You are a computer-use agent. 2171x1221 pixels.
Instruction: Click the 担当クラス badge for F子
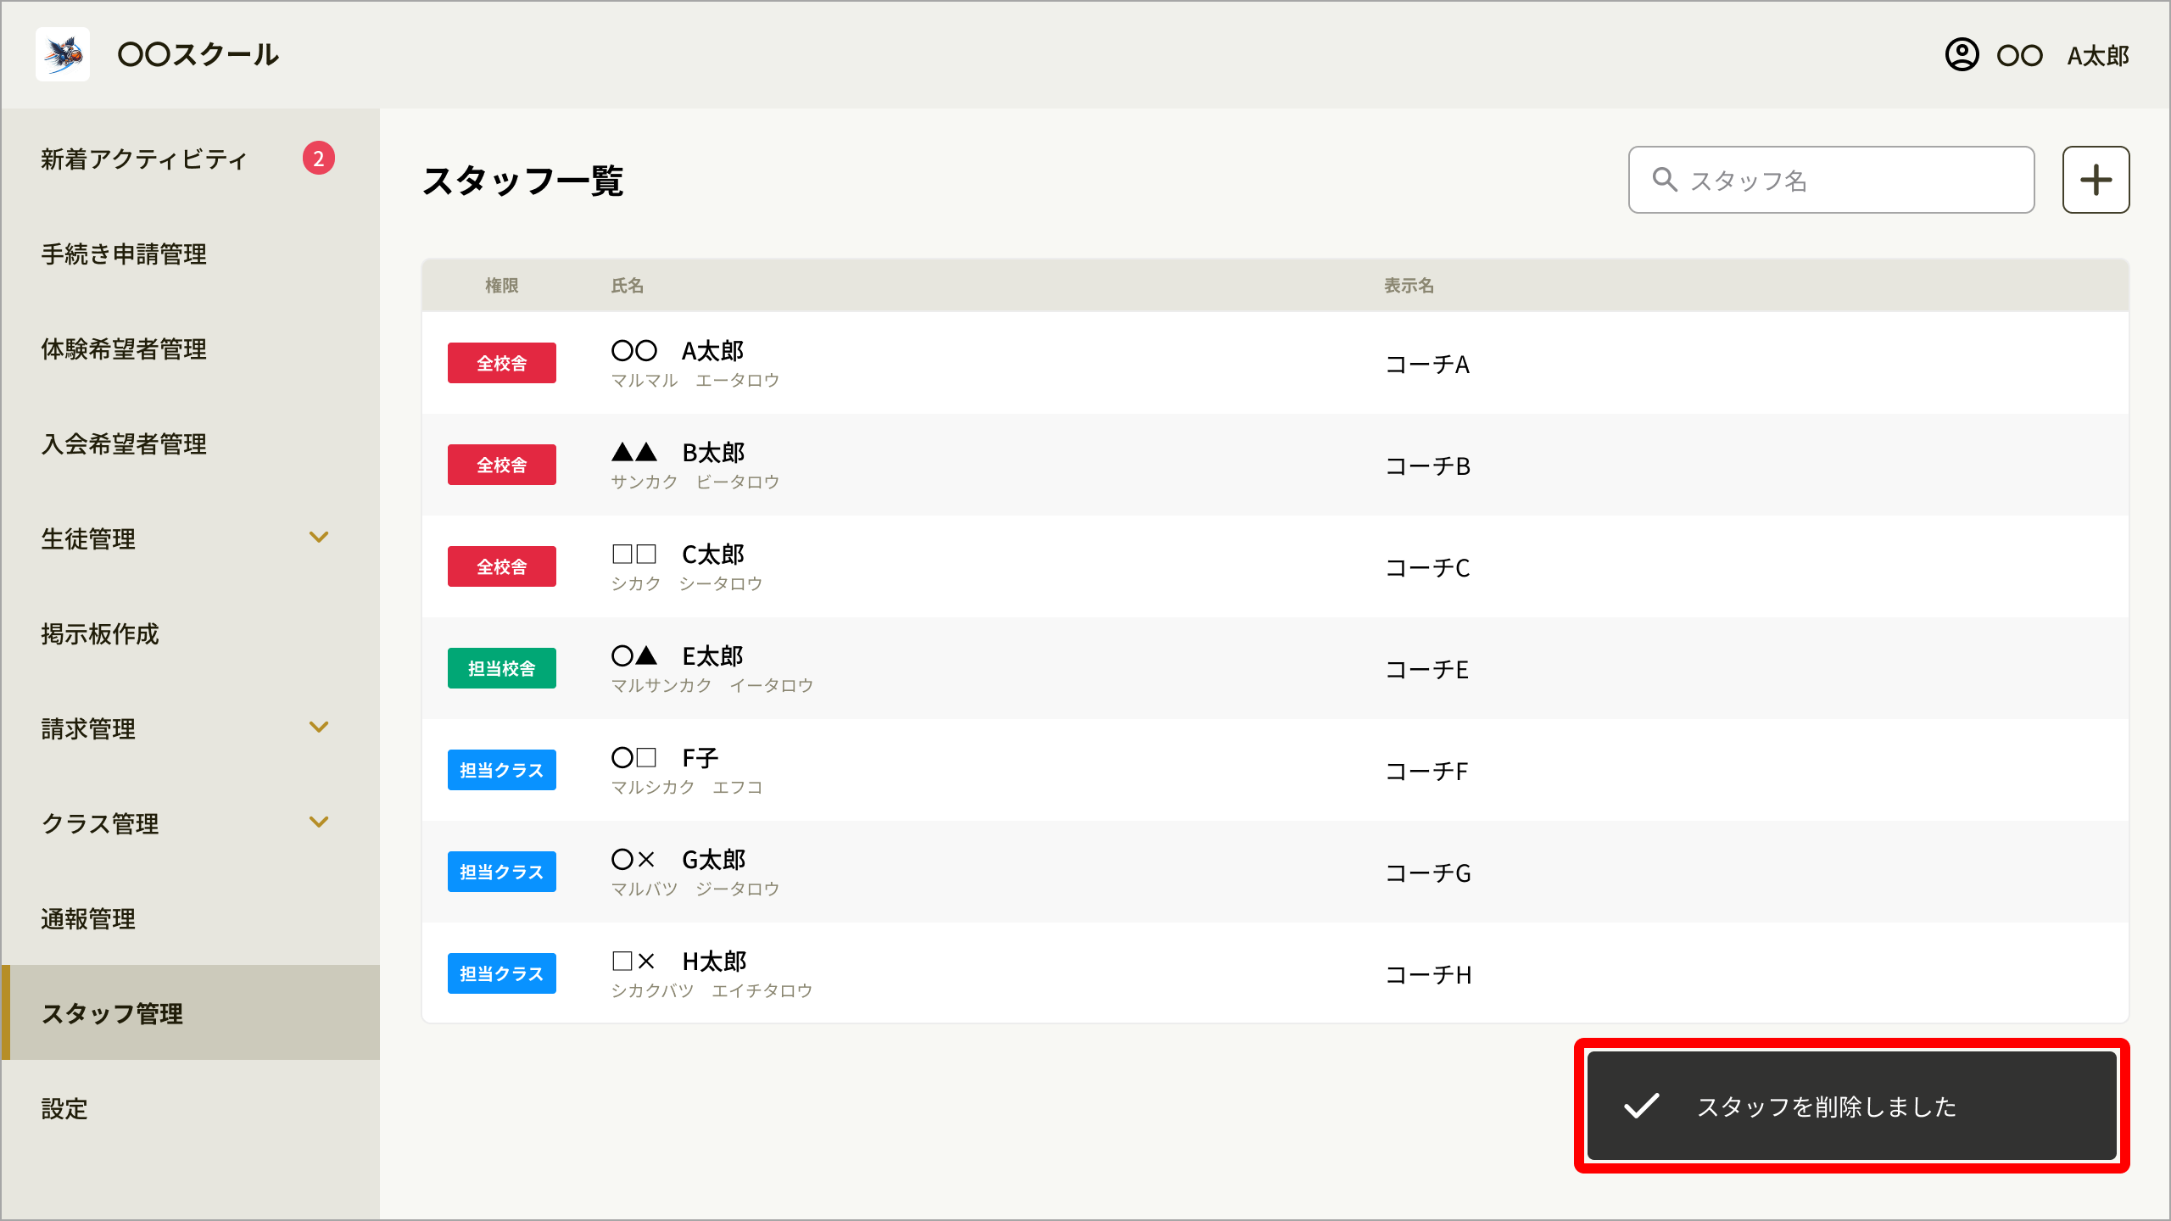click(x=502, y=770)
